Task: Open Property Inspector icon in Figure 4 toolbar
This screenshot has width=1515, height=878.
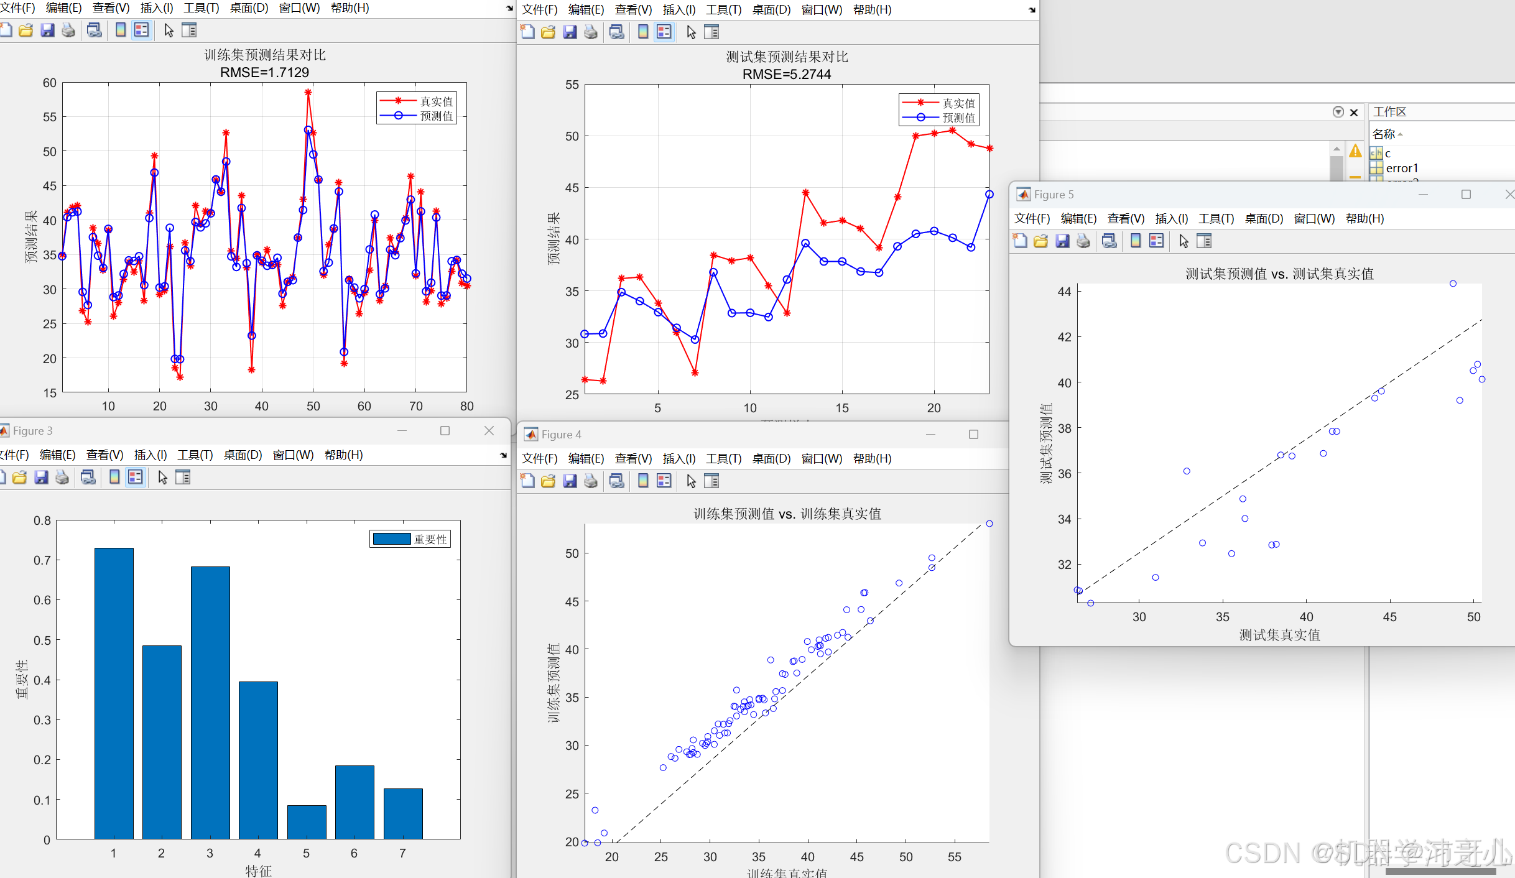Action: [x=711, y=481]
